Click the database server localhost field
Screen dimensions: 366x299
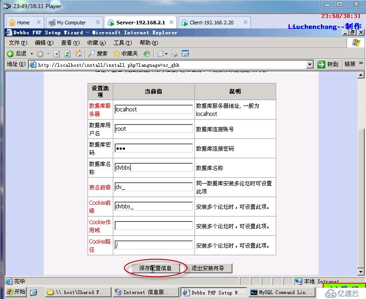point(153,109)
